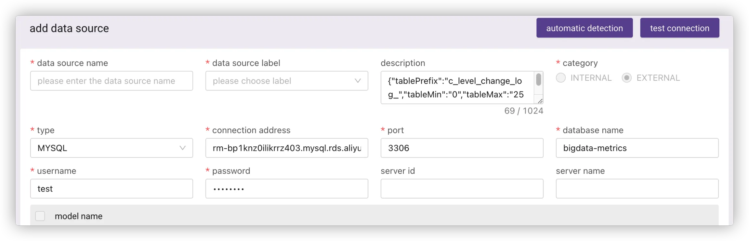Select the INTERNAL category radio button
This screenshot has height=241, width=749.
[561, 78]
